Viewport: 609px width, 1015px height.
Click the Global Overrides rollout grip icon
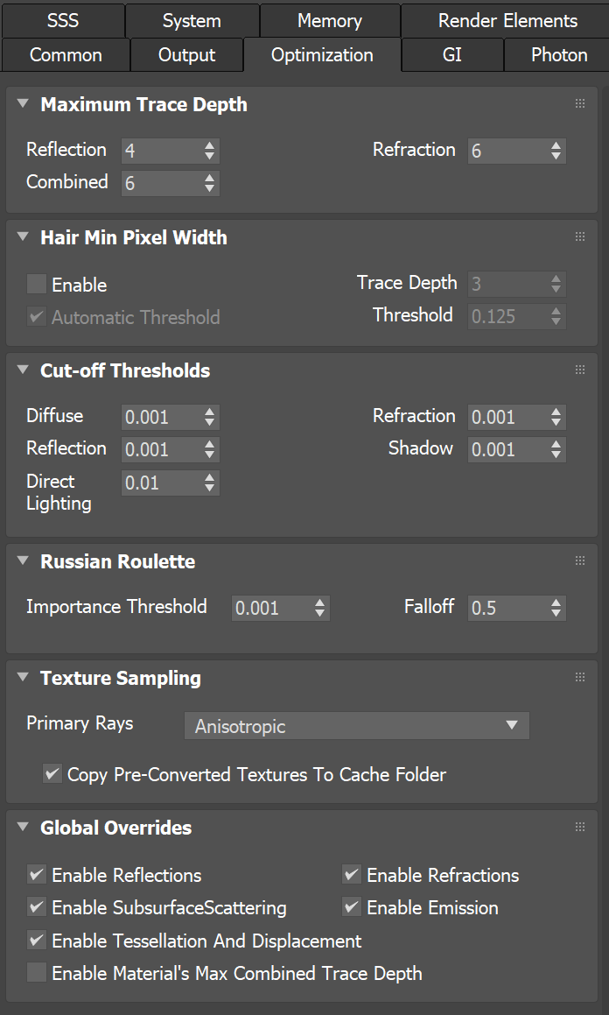coord(580,827)
